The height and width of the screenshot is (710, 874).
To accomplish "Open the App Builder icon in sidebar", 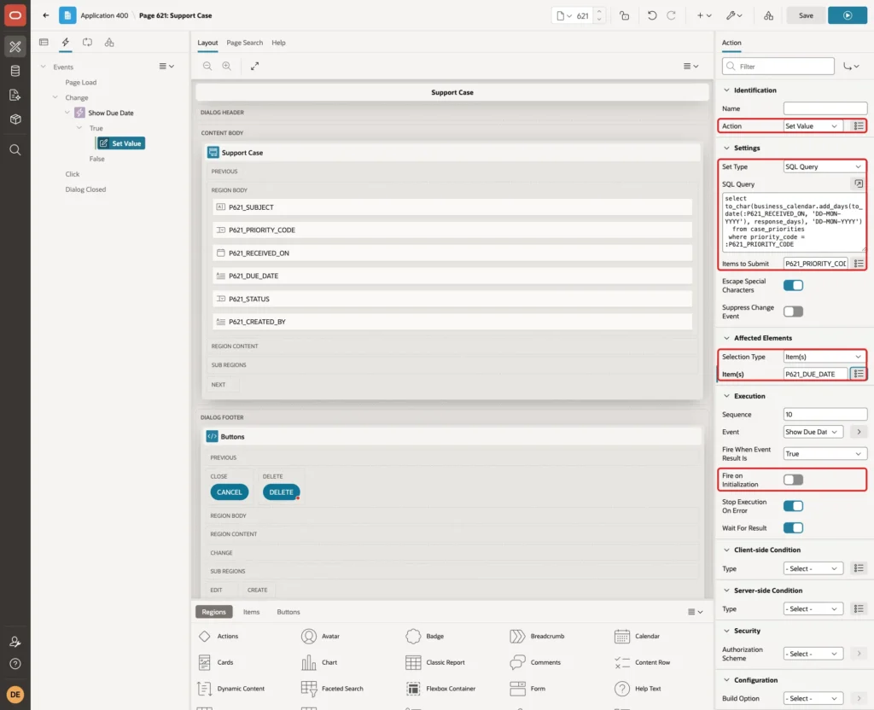I will click(15, 46).
